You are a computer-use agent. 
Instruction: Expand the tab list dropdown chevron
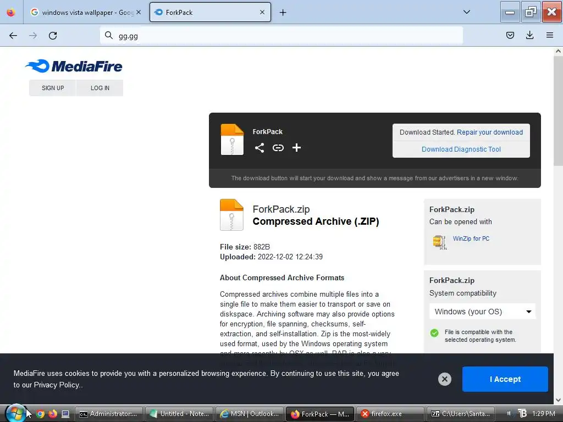(x=466, y=12)
